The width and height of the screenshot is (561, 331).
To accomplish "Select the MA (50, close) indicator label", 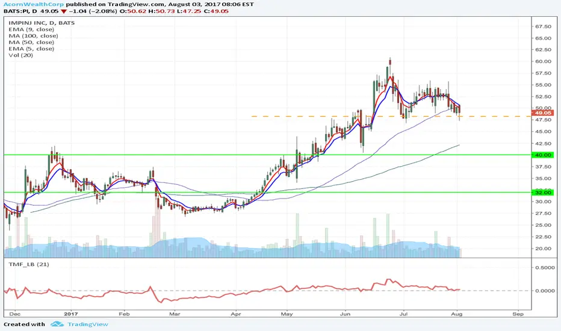I will (31, 42).
